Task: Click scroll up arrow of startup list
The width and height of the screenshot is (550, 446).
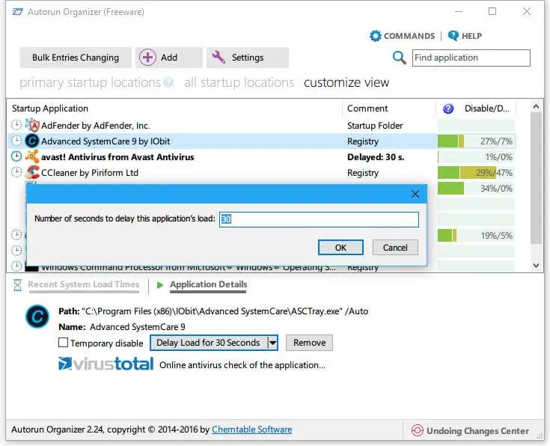Action: click(x=536, y=106)
